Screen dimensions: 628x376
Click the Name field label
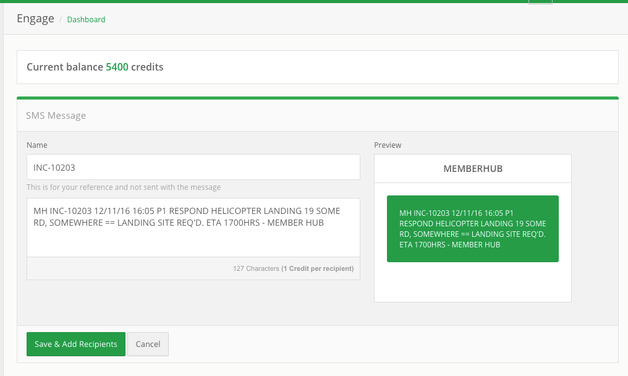37,145
